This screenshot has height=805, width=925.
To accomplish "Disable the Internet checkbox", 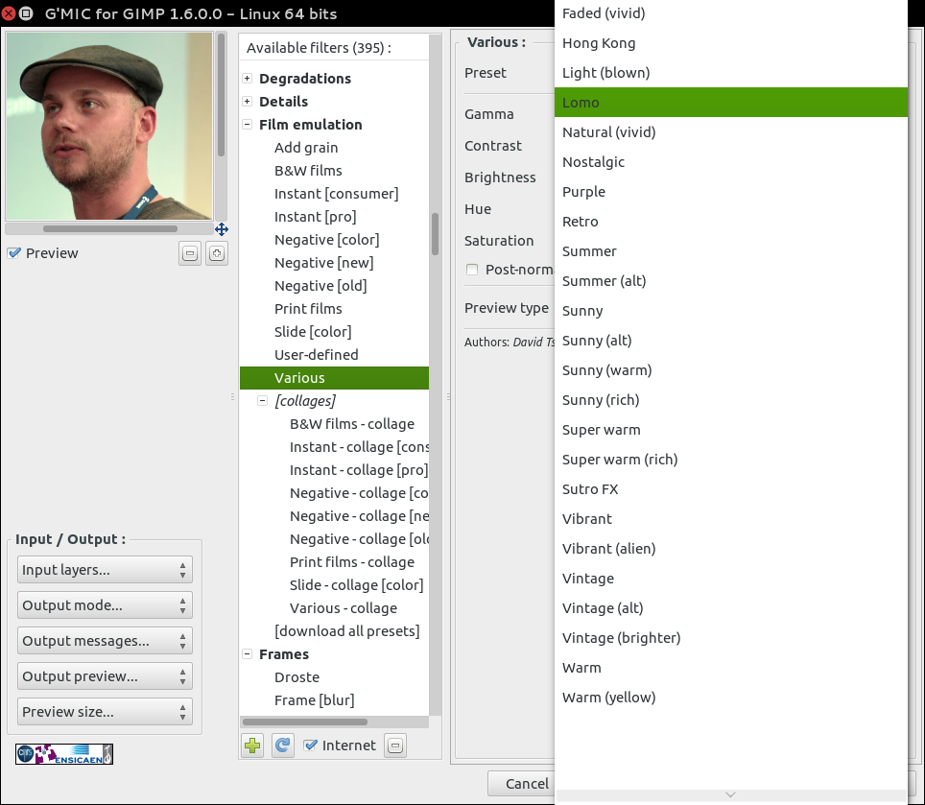I will click(x=310, y=746).
